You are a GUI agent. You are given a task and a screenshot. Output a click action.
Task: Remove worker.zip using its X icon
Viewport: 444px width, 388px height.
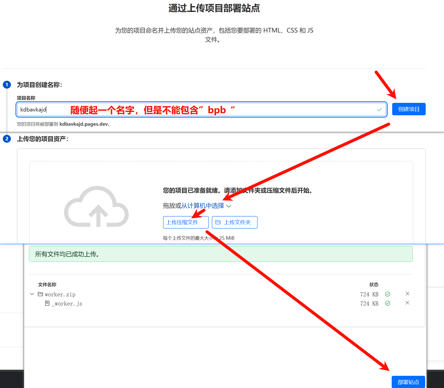point(407,294)
